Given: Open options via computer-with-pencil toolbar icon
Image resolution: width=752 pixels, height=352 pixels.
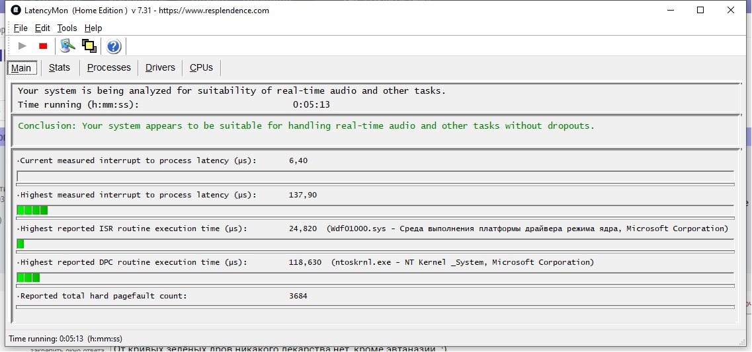Looking at the screenshot, I should tap(67, 46).
